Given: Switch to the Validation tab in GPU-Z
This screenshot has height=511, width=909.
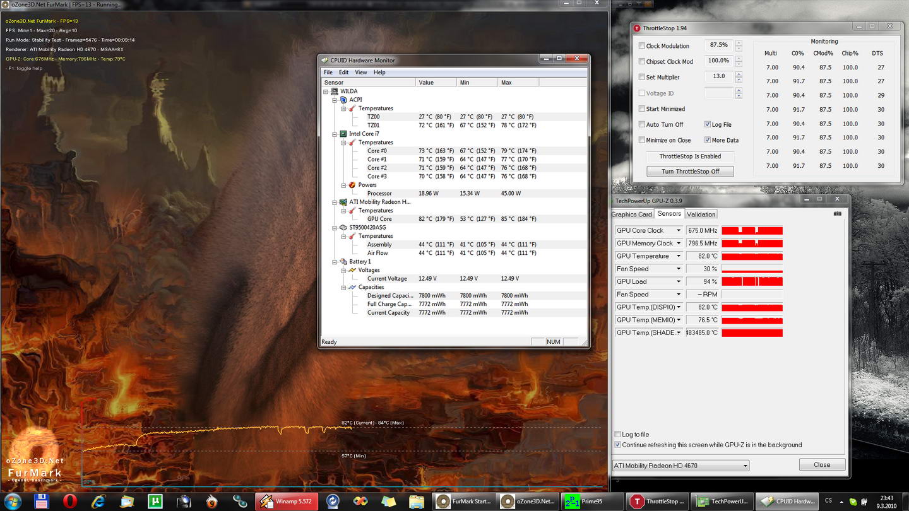Looking at the screenshot, I should click(x=701, y=214).
